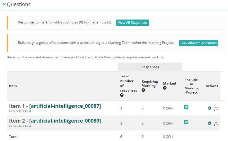Click help icon under Total number of responses
This screenshot has width=228, height=141.
[122, 95]
